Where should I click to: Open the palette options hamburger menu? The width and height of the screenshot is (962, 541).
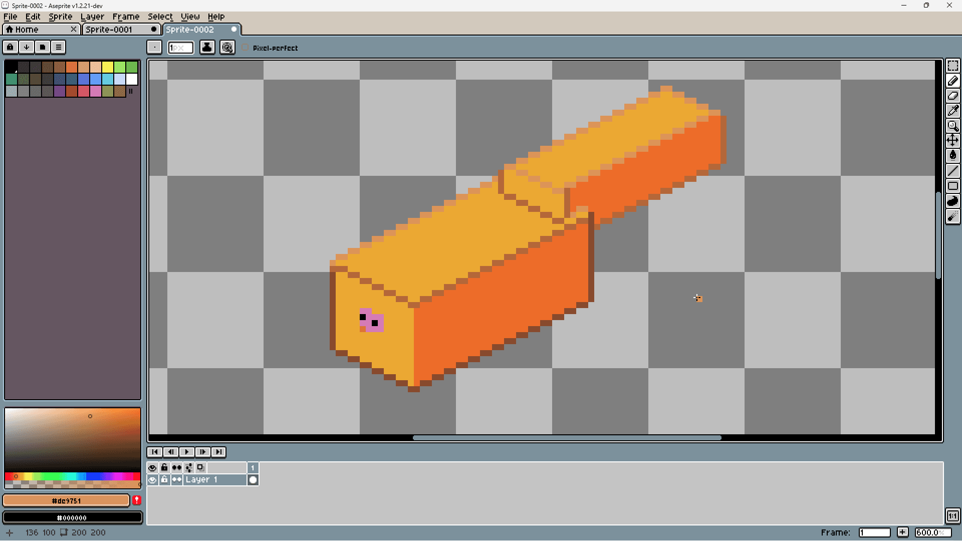[x=59, y=47]
